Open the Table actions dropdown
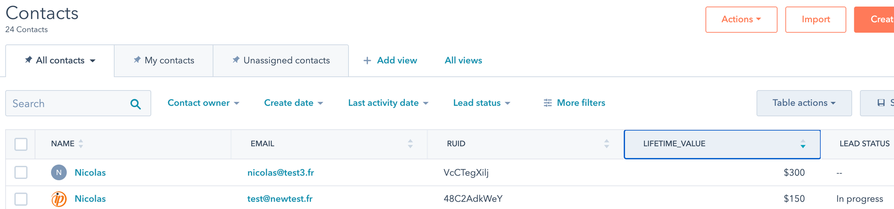This screenshot has height=209, width=894. click(804, 103)
